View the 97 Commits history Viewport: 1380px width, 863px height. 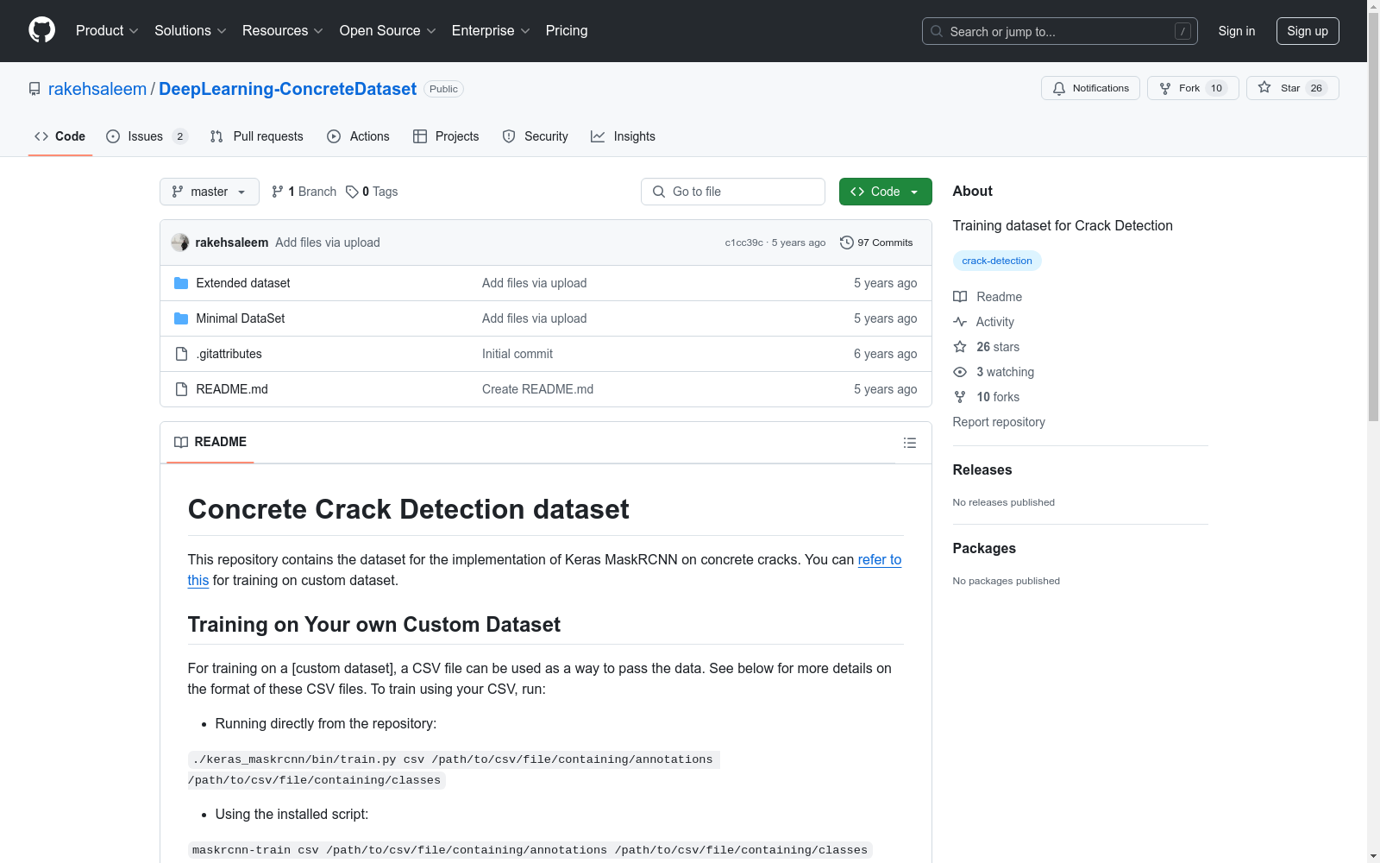tap(876, 243)
